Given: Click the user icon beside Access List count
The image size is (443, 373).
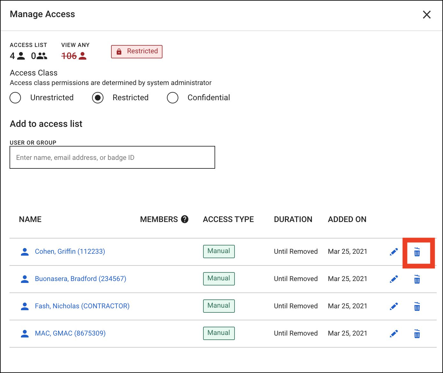Looking at the screenshot, I should coord(21,56).
